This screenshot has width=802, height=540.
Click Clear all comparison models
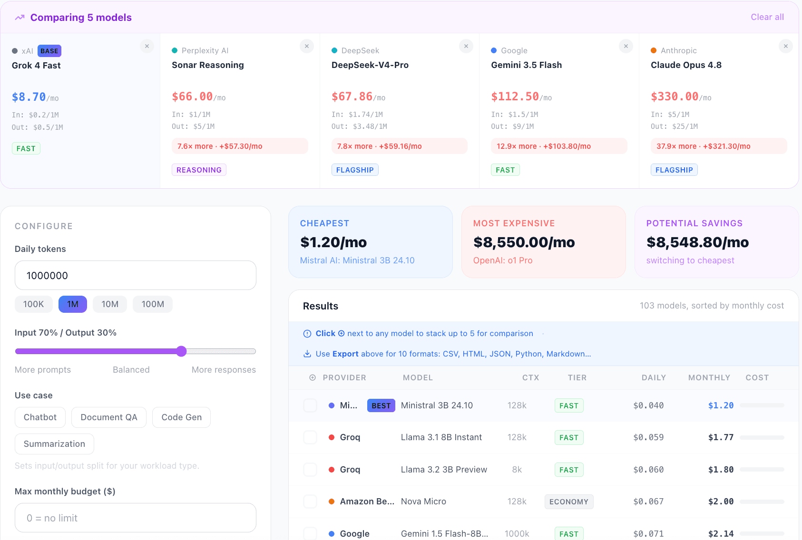767,17
